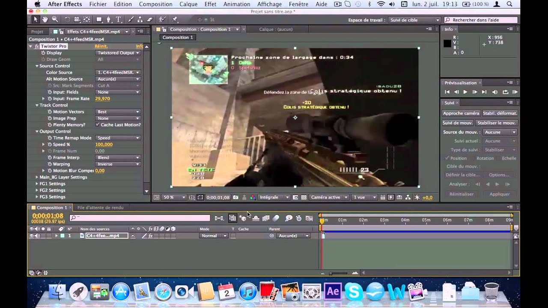548x308 pixels.
Task: Select the Zoom magnifier tool
Action: pyautogui.click(x=55, y=19)
